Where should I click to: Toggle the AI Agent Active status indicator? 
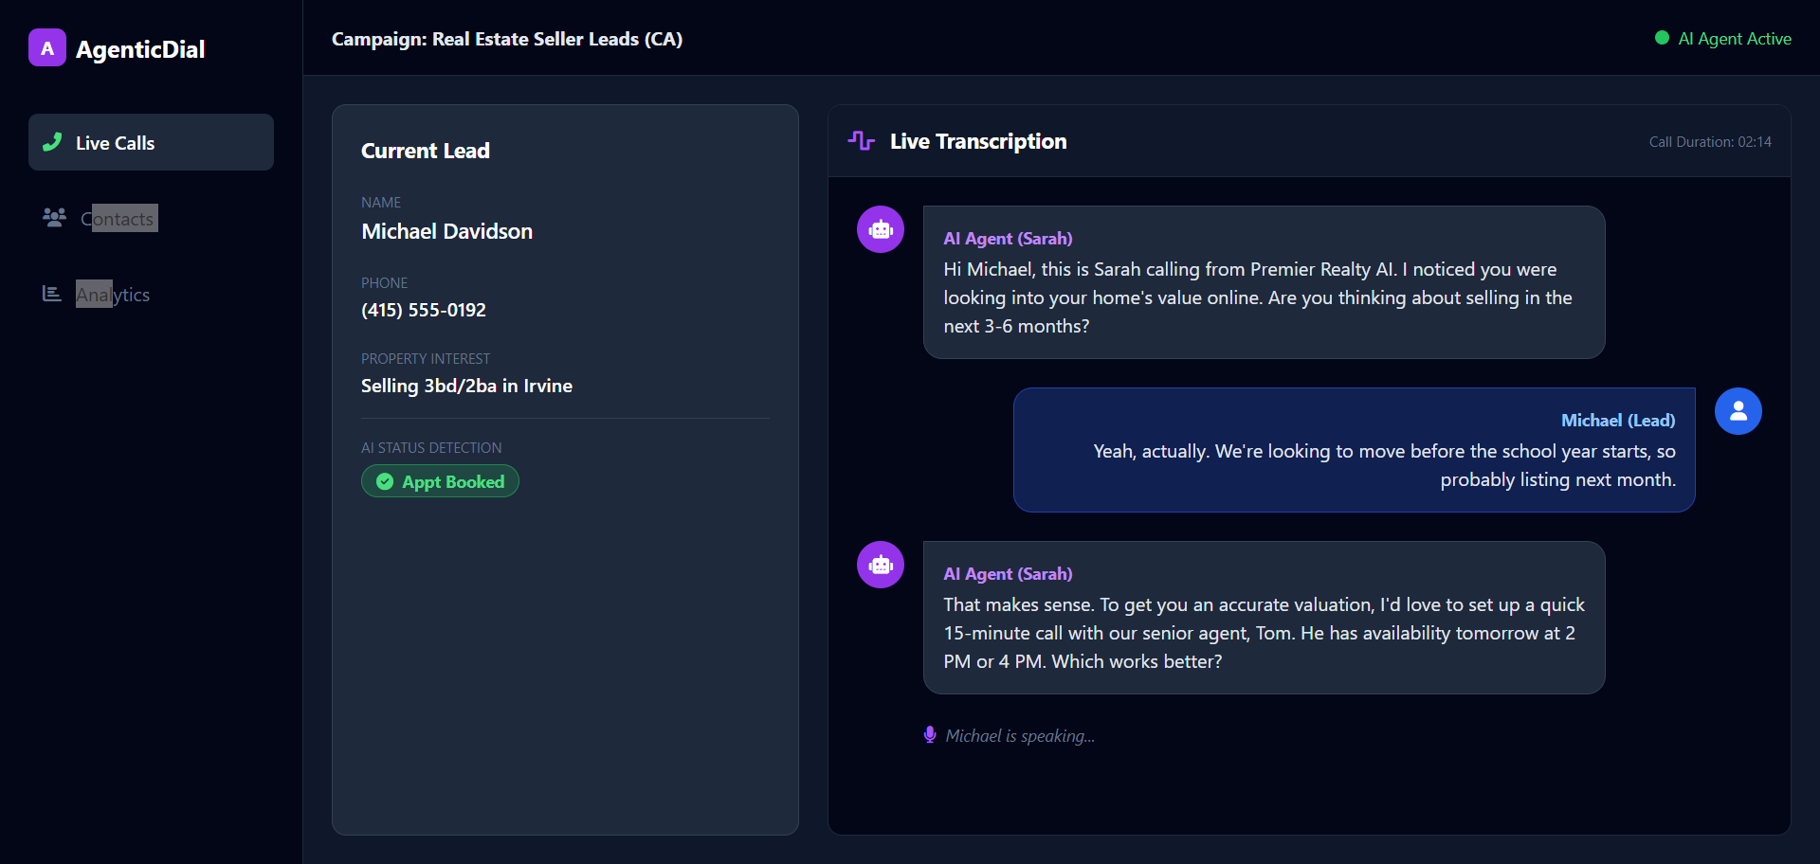pyautogui.click(x=1723, y=39)
